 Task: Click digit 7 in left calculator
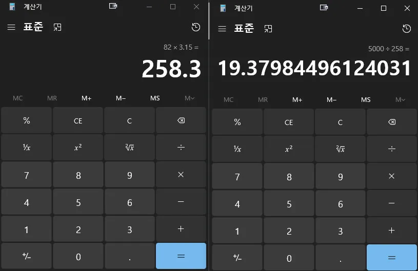26,175
